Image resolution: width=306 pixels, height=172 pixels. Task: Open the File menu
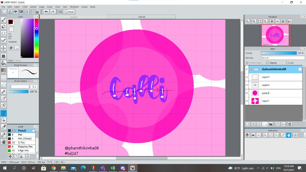pos(3,7)
